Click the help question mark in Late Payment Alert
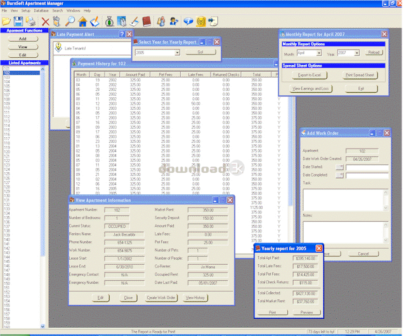Screen dimensions: 404x336 click(x=122, y=34)
